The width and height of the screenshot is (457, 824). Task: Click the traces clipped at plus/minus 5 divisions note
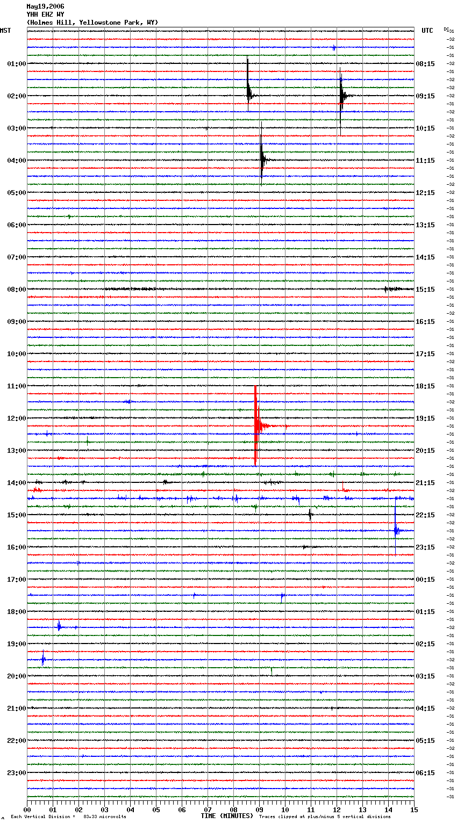[x=325, y=817]
